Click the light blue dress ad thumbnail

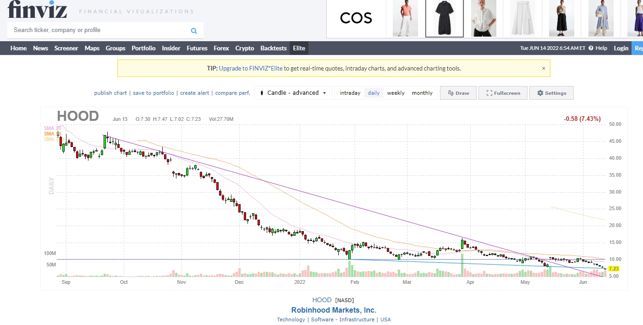pos(601,18)
